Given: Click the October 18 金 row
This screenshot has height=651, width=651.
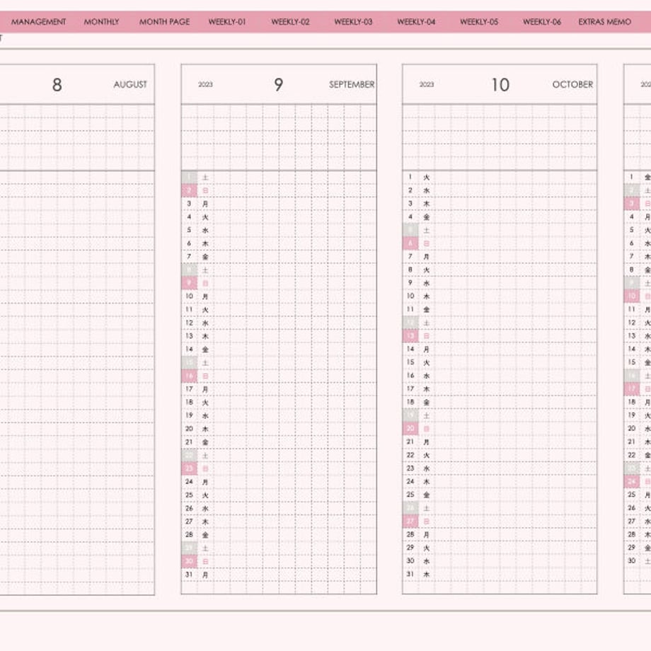Looking at the screenshot, I should 500,403.
